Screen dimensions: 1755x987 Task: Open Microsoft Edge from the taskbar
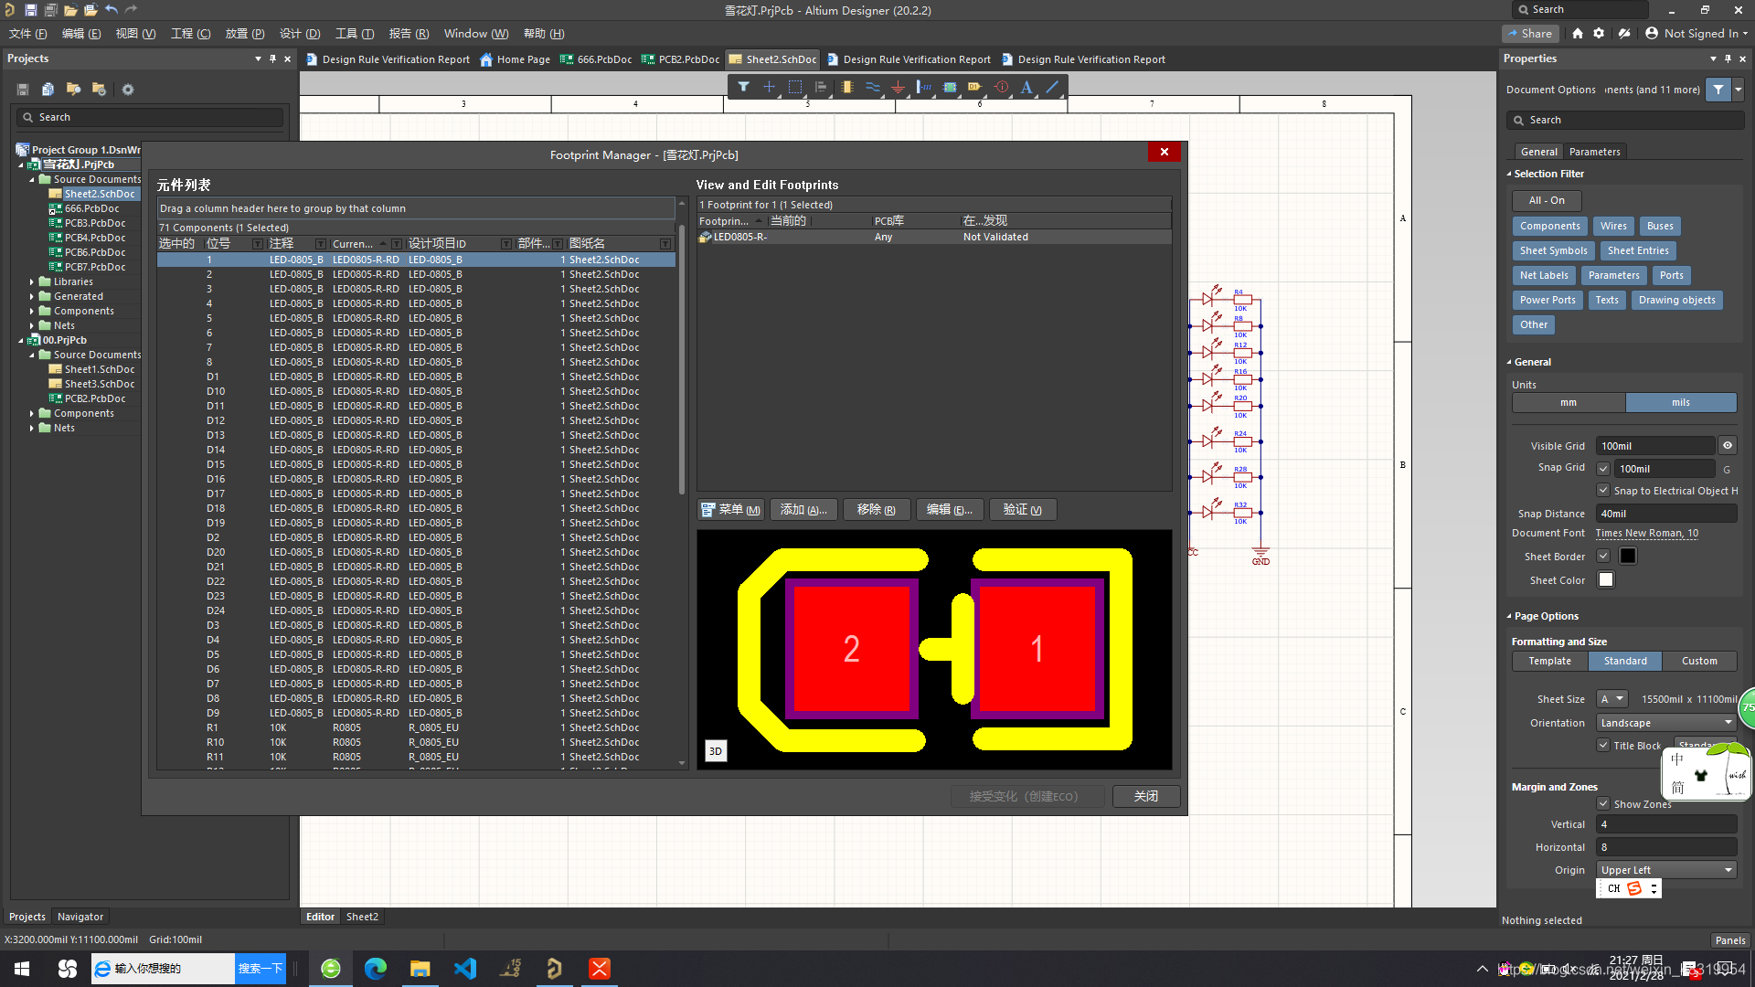pyautogui.click(x=376, y=969)
